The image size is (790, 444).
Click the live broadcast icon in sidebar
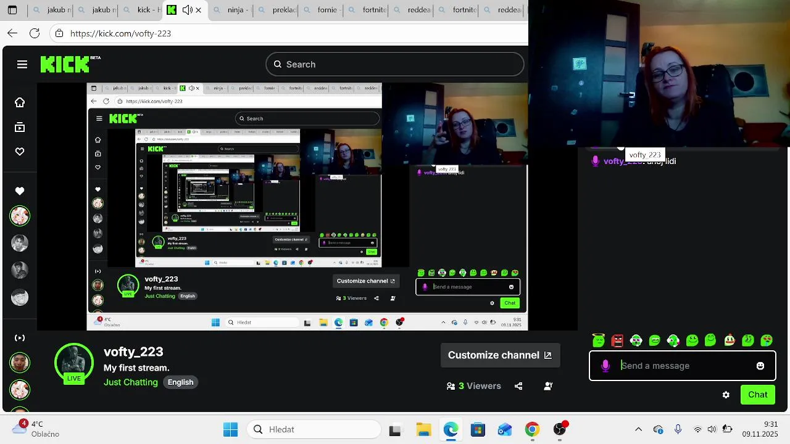(x=20, y=338)
